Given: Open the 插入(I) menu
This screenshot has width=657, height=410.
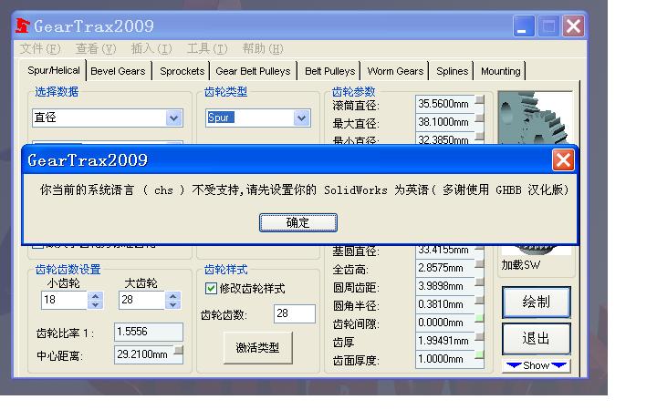Looking at the screenshot, I should click(151, 49).
